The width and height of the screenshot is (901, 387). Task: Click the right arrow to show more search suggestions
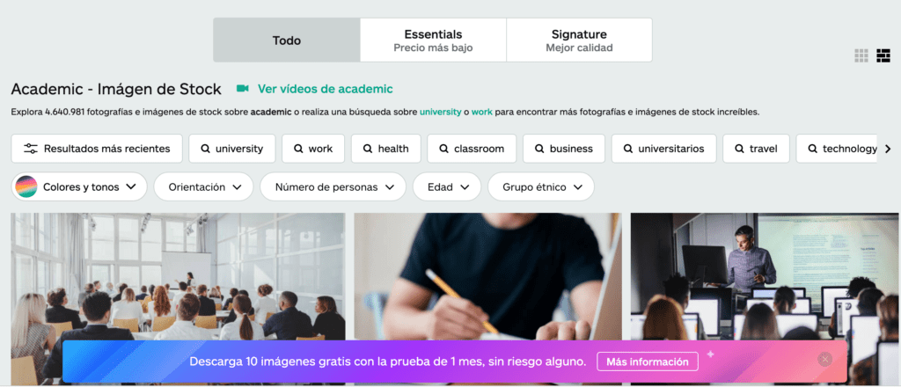(888, 149)
